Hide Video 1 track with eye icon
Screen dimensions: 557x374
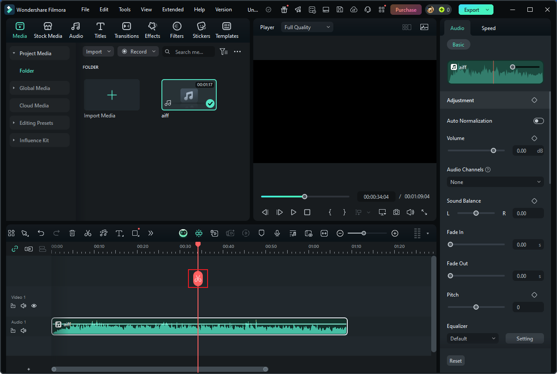(34, 306)
